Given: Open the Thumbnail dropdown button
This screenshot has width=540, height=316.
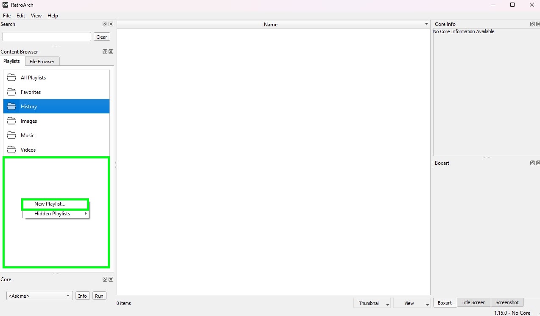Looking at the screenshot, I should pyautogui.click(x=372, y=303).
